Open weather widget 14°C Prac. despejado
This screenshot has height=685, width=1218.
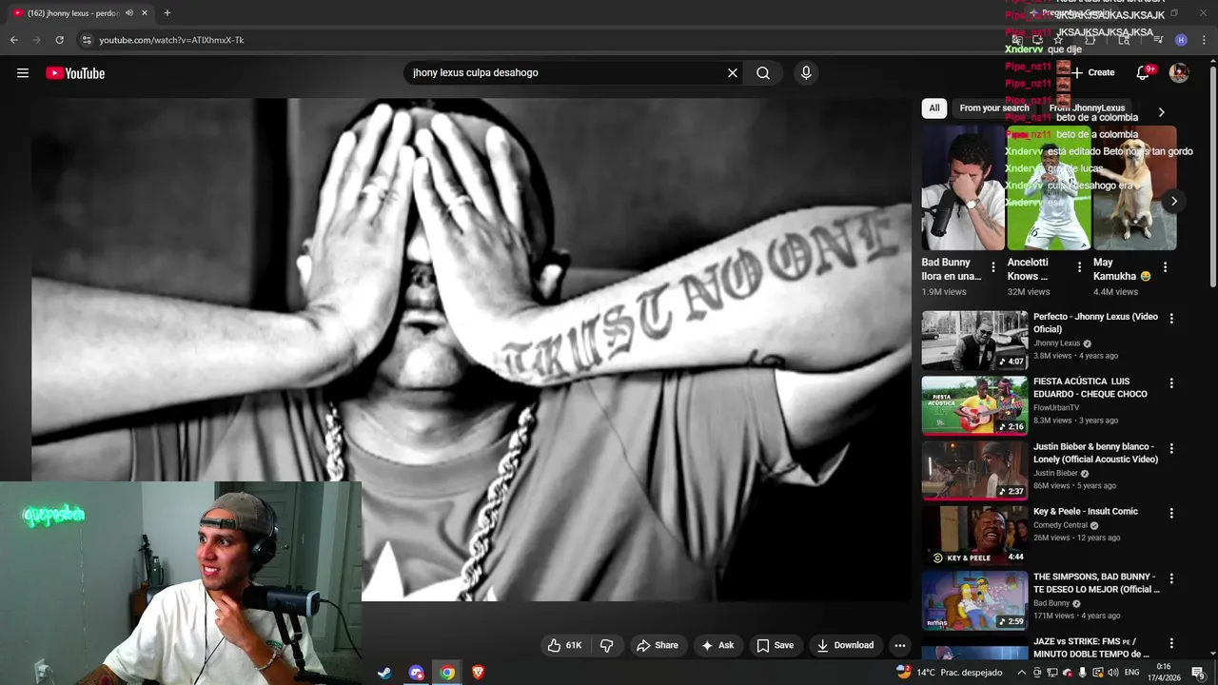click(x=950, y=673)
